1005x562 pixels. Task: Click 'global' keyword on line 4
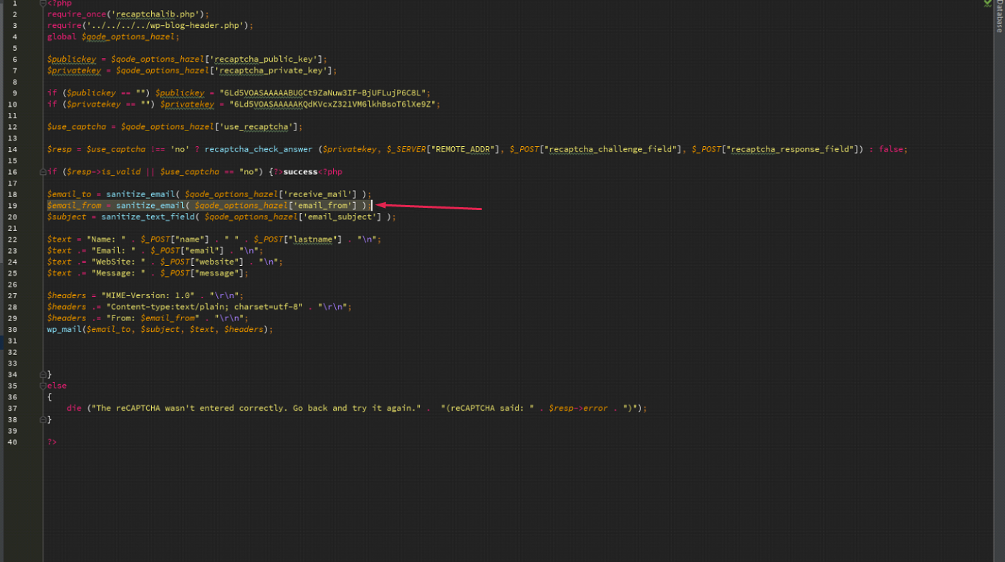[x=62, y=37]
